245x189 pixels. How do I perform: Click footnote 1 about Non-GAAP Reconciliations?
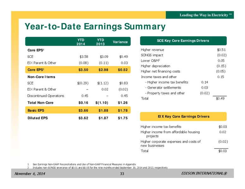(82, 164)
